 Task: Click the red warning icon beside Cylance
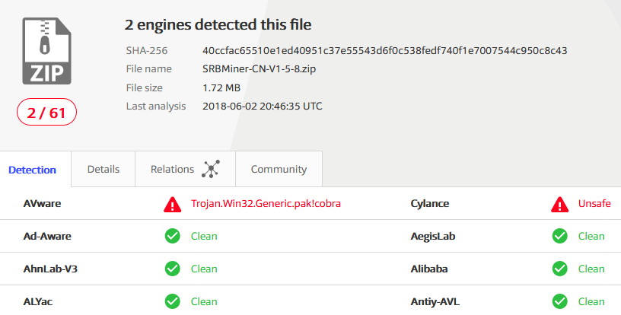pyautogui.click(x=559, y=204)
